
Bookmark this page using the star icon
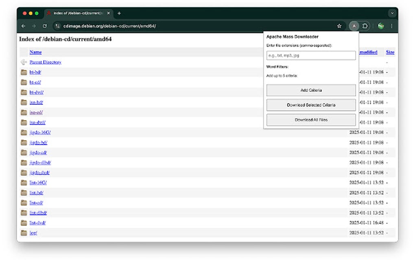(x=339, y=26)
